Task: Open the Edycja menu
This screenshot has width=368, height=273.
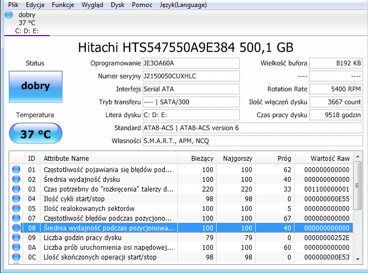Action: click(x=35, y=5)
